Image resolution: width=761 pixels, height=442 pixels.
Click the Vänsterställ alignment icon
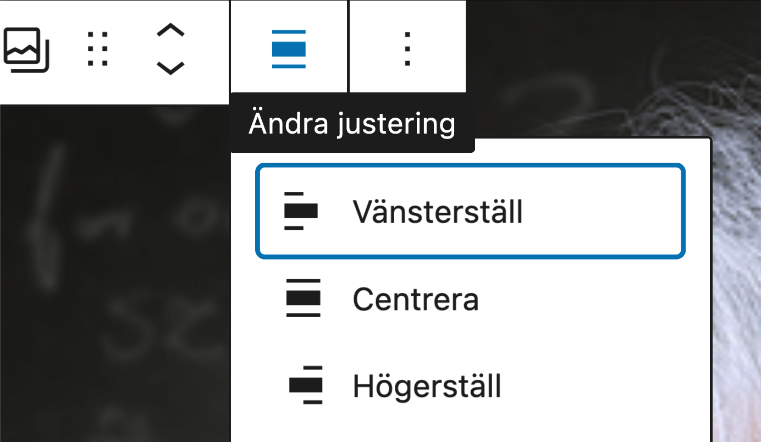(300, 210)
